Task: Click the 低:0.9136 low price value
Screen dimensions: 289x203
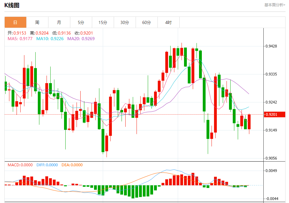Action: tap(62, 33)
